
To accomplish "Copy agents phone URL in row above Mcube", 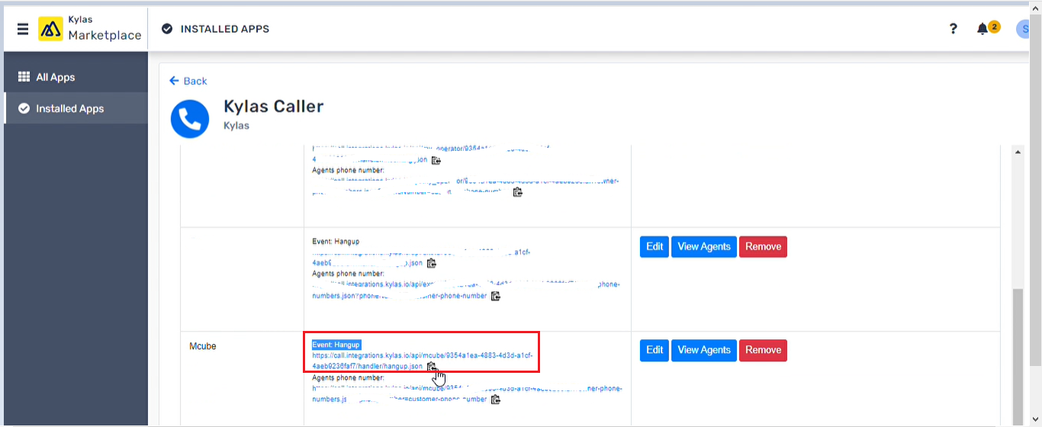I will coord(496,296).
